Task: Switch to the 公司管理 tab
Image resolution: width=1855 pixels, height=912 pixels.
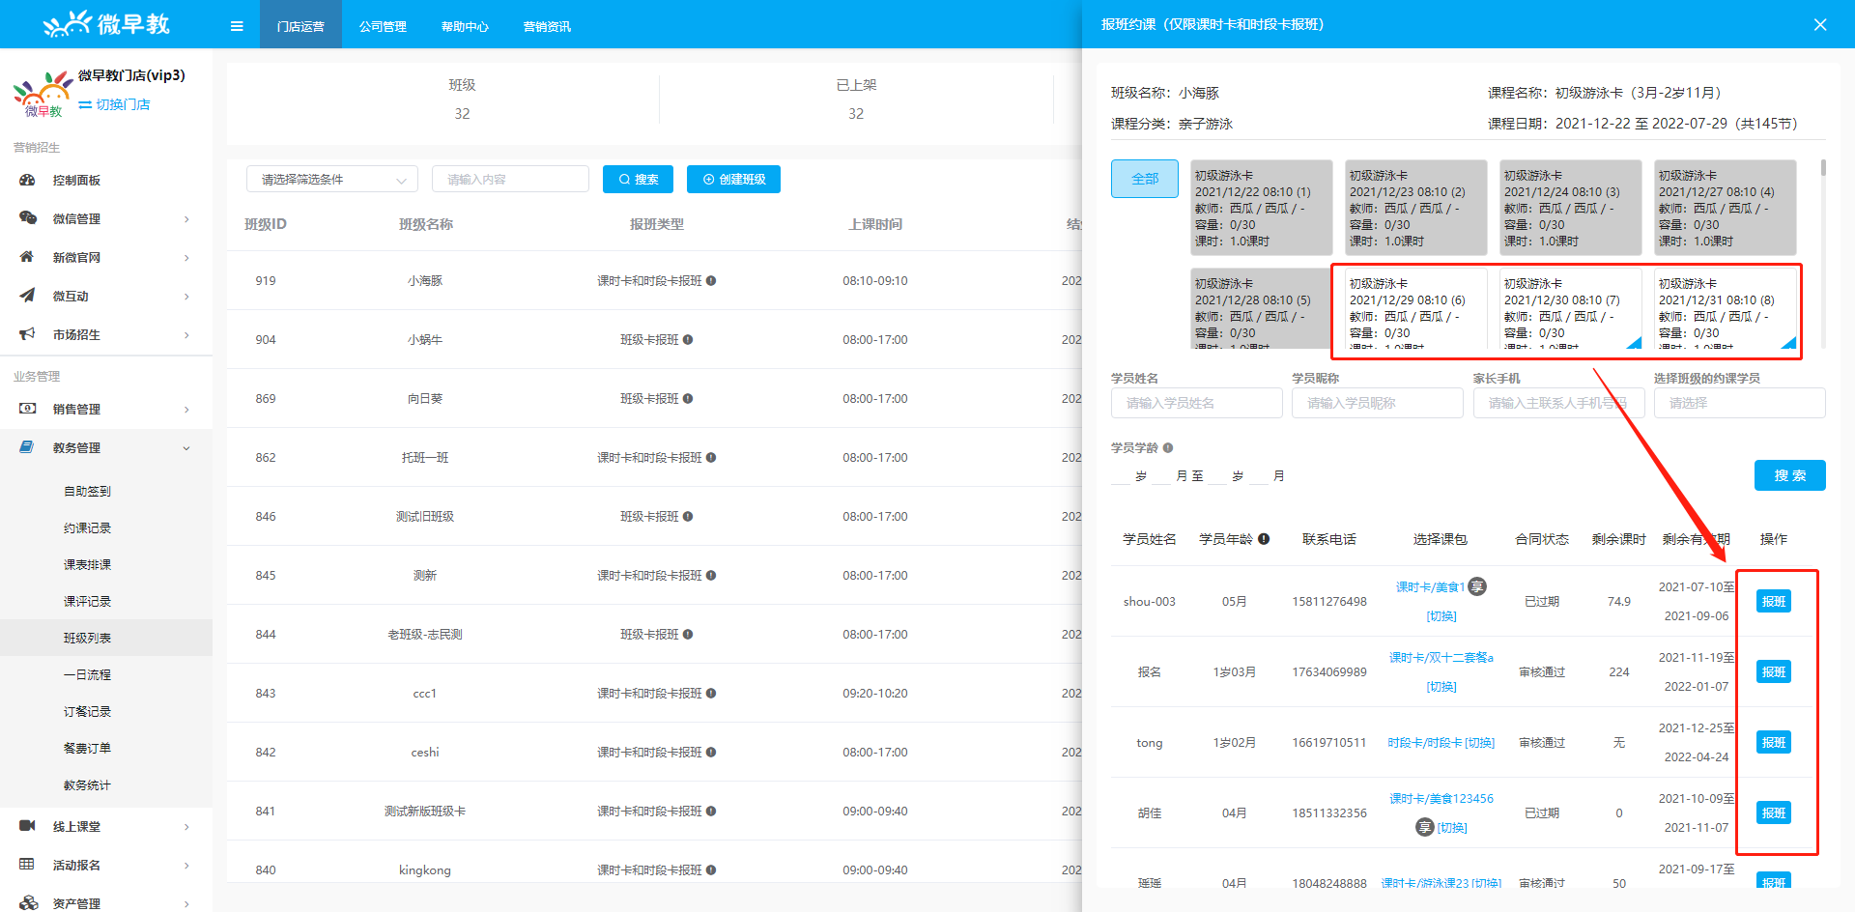Action: [x=383, y=26]
